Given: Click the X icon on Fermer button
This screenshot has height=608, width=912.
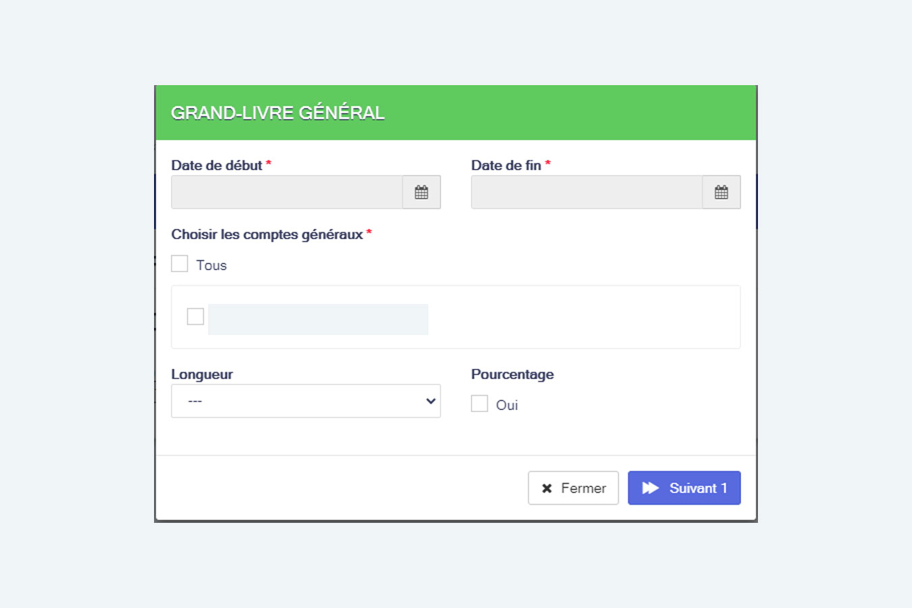Looking at the screenshot, I should pyautogui.click(x=547, y=488).
